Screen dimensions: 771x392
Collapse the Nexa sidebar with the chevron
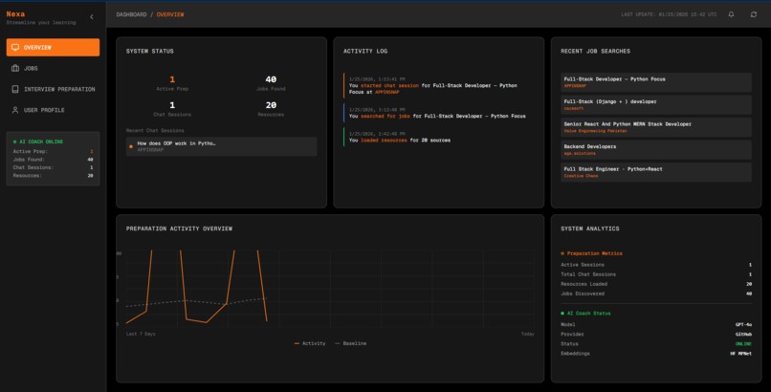click(x=92, y=16)
